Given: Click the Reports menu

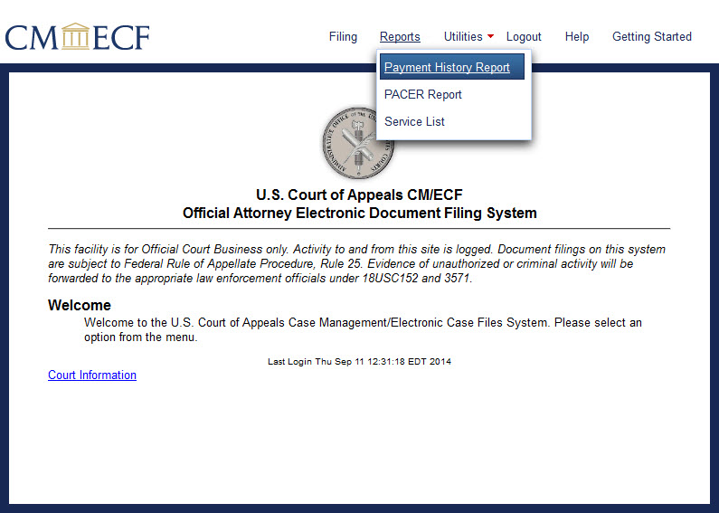Looking at the screenshot, I should coord(400,37).
